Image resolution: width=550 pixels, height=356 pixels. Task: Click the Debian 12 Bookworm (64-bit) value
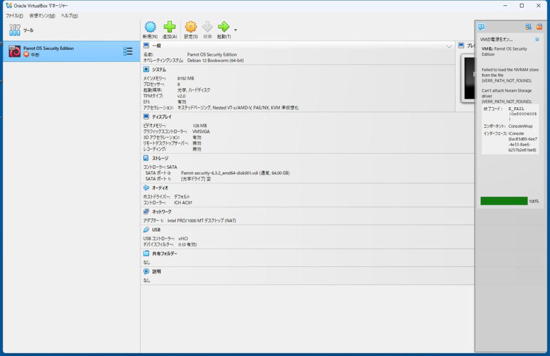[x=215, y=60]
